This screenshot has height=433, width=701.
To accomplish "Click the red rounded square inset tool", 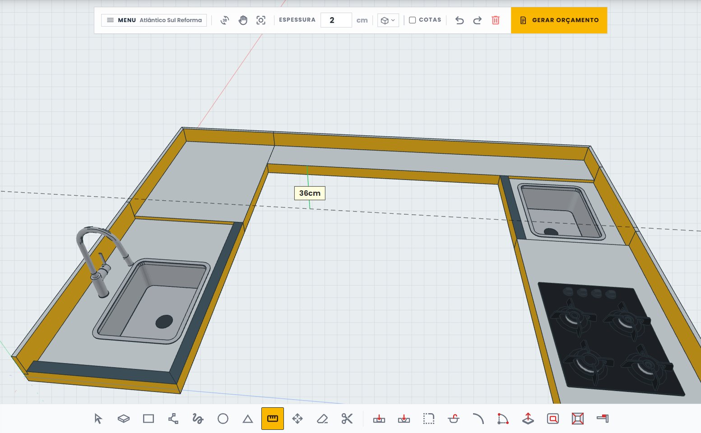I will tap(553, 419).
